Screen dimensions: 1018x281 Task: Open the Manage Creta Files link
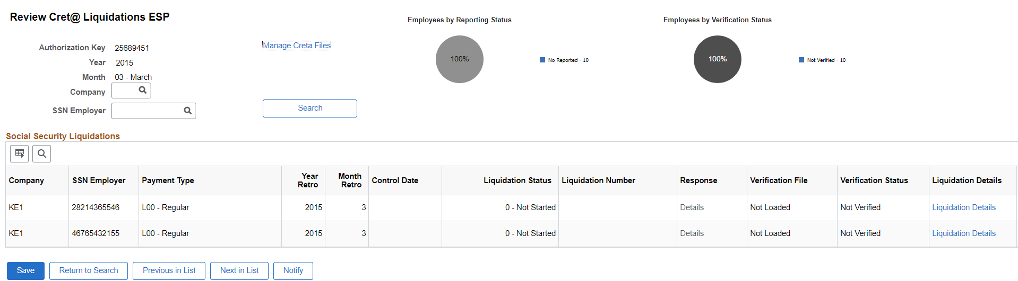click(297, 46)
